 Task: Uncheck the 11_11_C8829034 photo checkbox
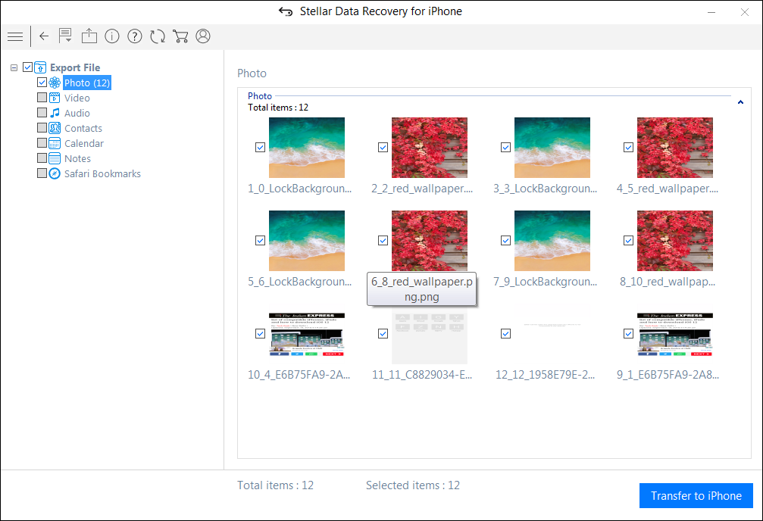pos(383,334)
